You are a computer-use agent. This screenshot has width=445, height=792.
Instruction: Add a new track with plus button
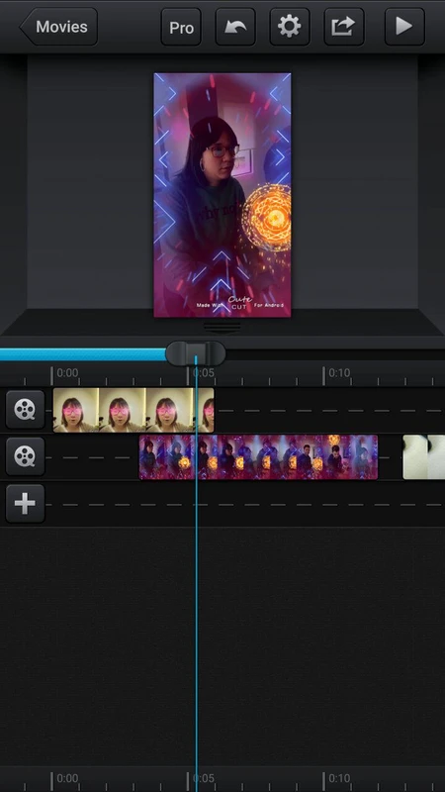coord(26,504)
